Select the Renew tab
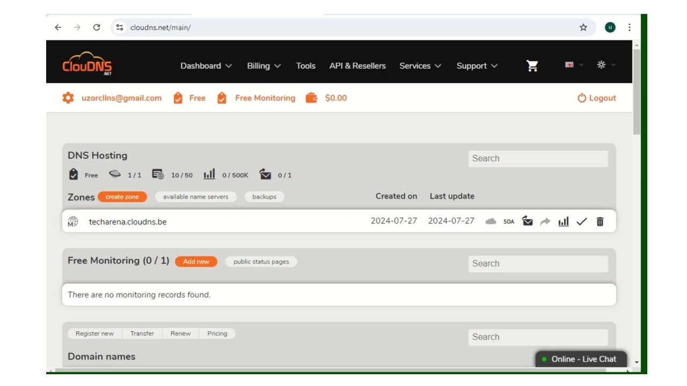Screen dimensions: 687x386 (181, 333)
